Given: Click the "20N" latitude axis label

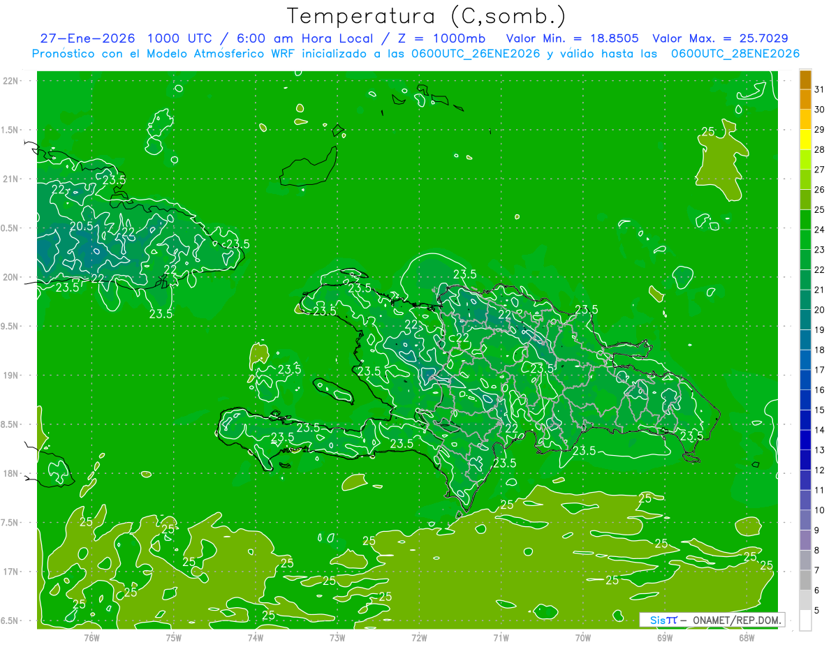Looking at the screenshot, I should point(10,277).
